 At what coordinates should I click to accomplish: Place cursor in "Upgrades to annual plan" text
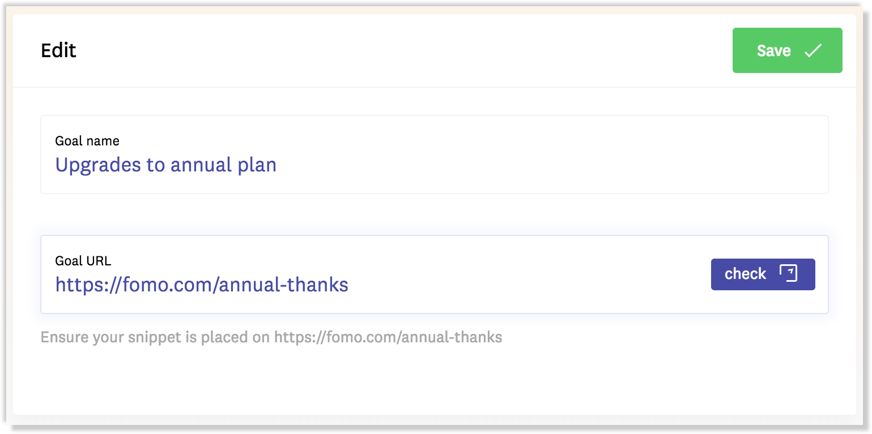tap(166, 165)
